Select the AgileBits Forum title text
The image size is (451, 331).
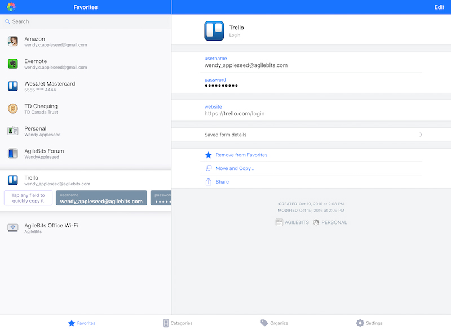pyautogui.click(x=45, y=151)
